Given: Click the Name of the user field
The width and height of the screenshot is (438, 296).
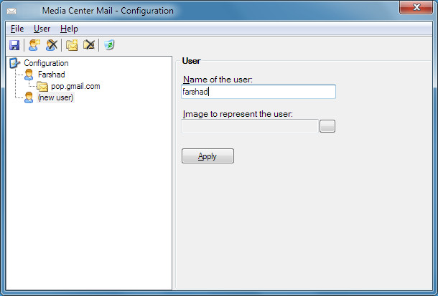Looking at the screenshot, I should coord(258,92).
